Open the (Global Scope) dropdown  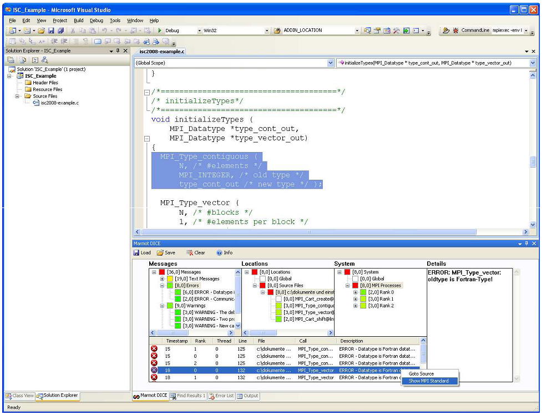[331, 63]
